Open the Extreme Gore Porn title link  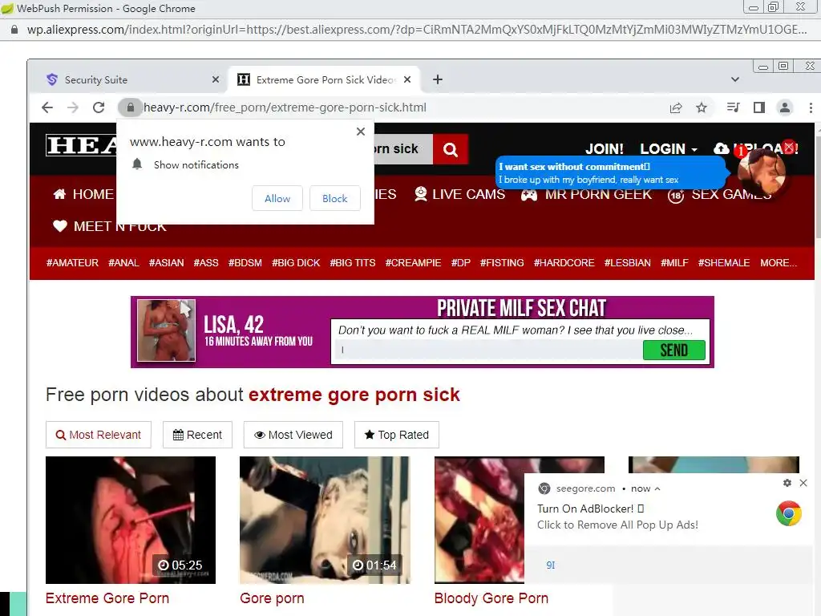(x=107, y=598)
